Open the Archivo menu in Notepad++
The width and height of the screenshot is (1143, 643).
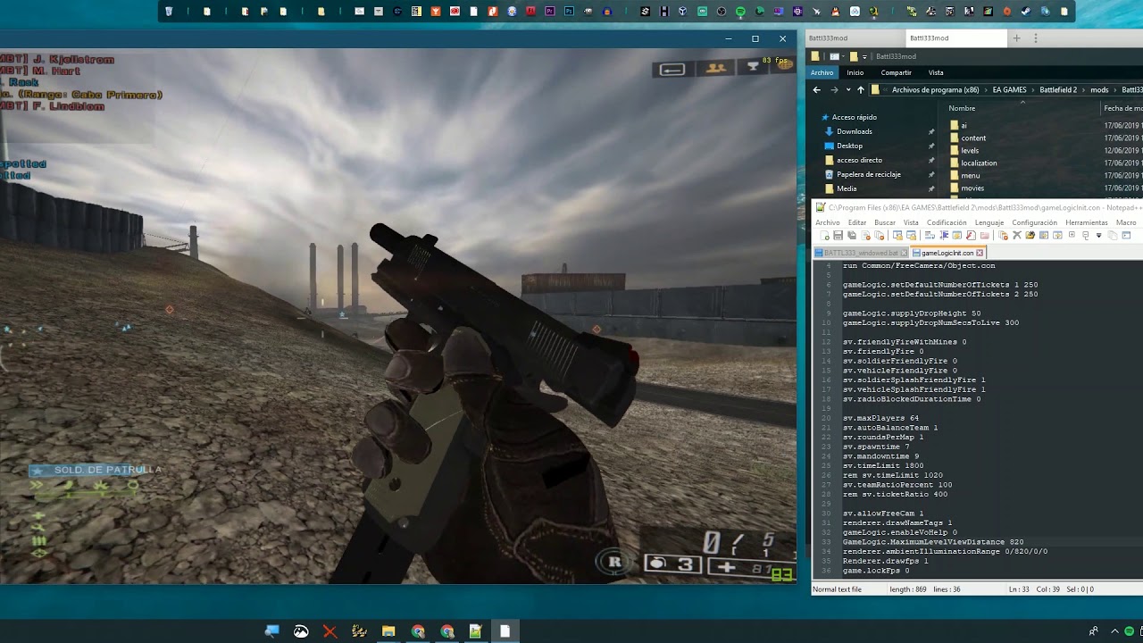coord(827,222)
